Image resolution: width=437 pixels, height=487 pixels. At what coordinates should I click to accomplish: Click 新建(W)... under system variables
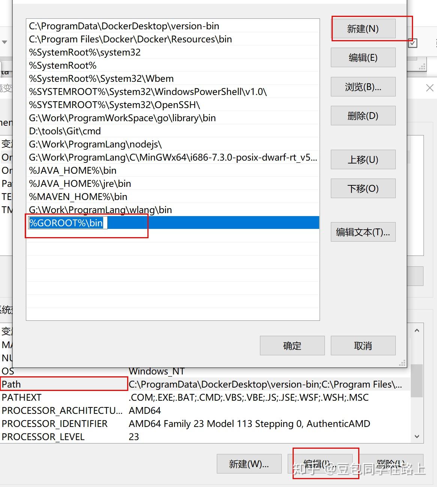click(x=249, y=464)
